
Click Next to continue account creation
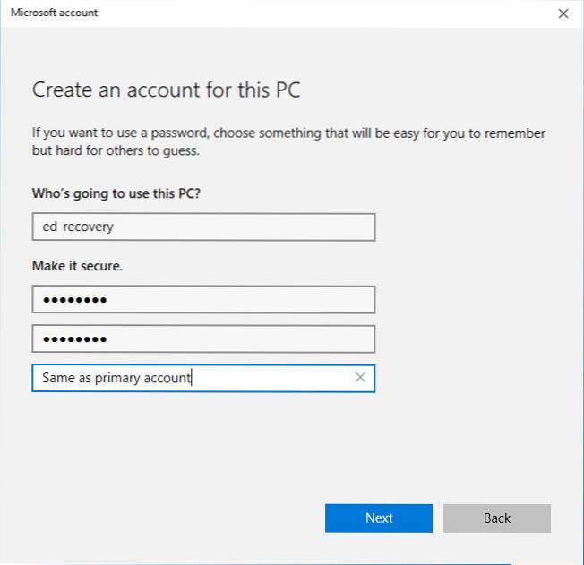click(378, 518)
